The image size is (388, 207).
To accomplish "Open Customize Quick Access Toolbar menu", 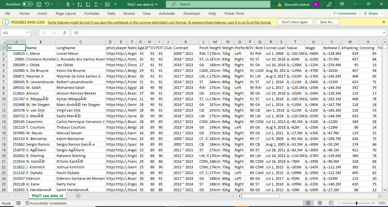I will [x=115, y=4].
